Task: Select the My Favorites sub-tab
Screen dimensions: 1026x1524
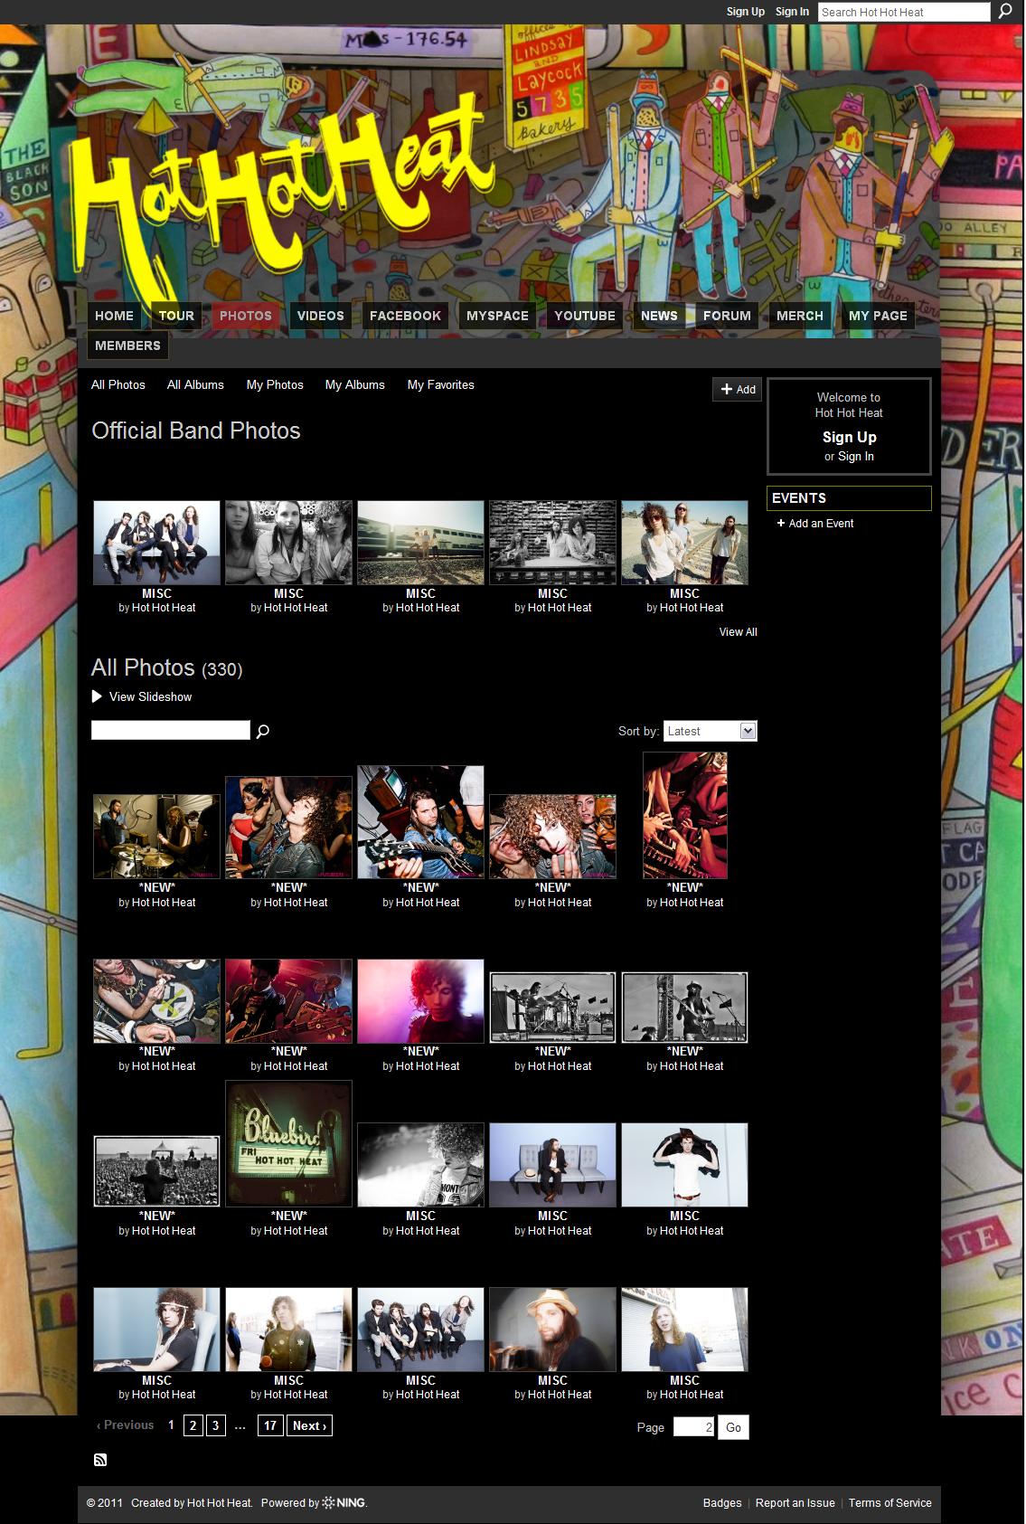Action: click(441, 384)
